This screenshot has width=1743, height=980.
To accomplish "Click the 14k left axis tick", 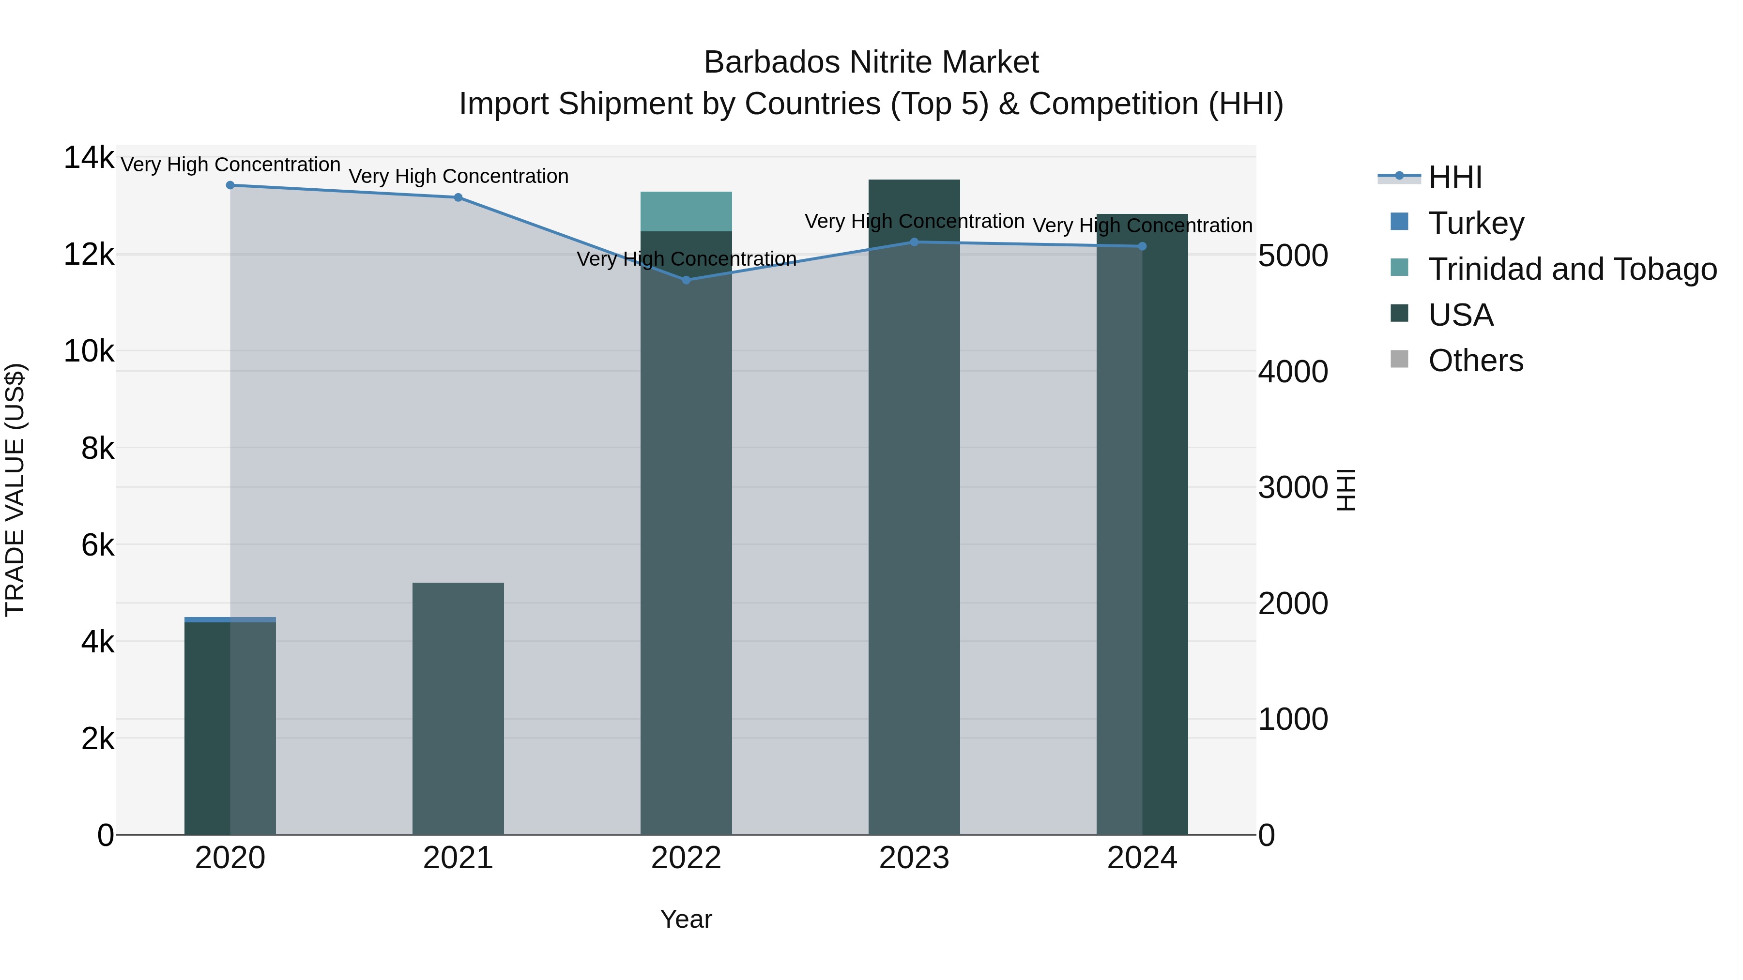I will [89, 158].
